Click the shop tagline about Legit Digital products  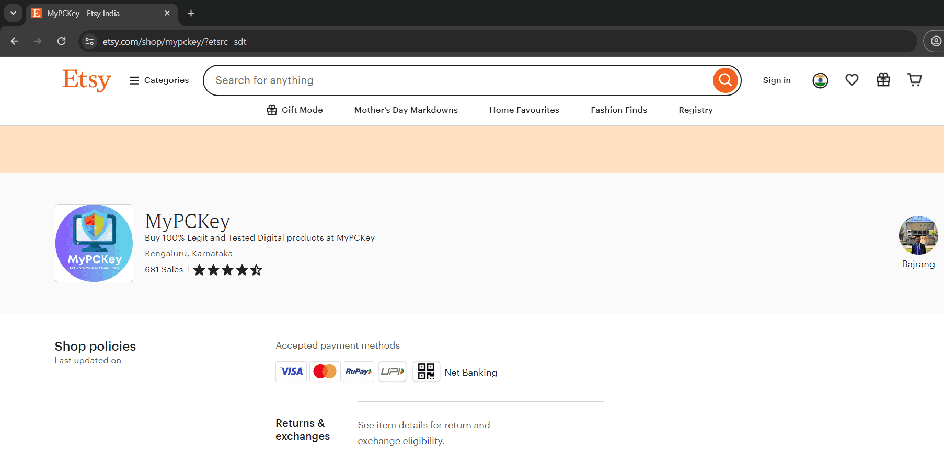click(260, 238)
